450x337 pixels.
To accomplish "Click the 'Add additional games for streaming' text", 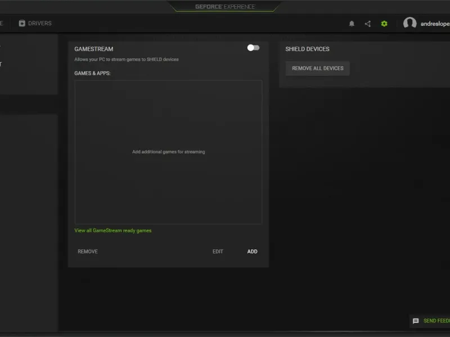I will point(168,152).
